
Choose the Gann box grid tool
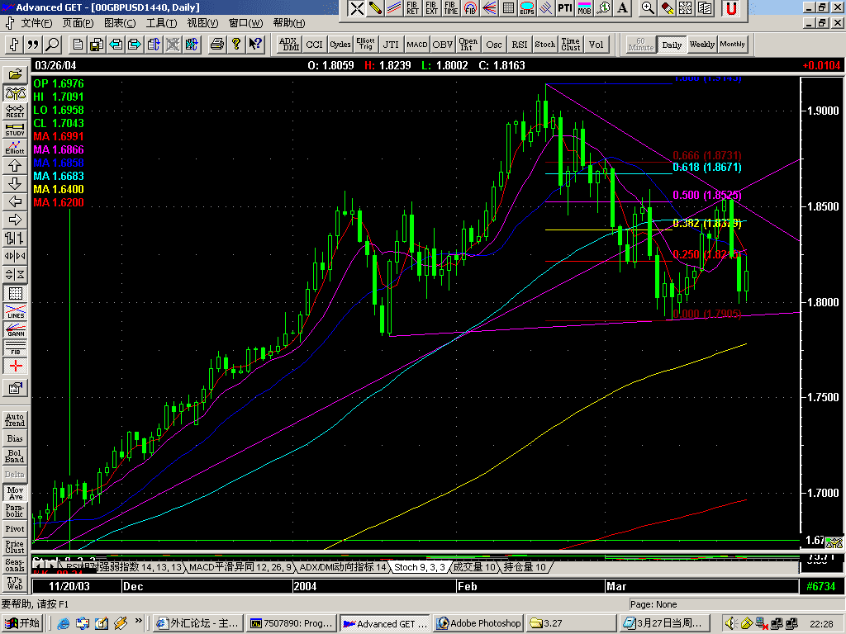[508, 8]
